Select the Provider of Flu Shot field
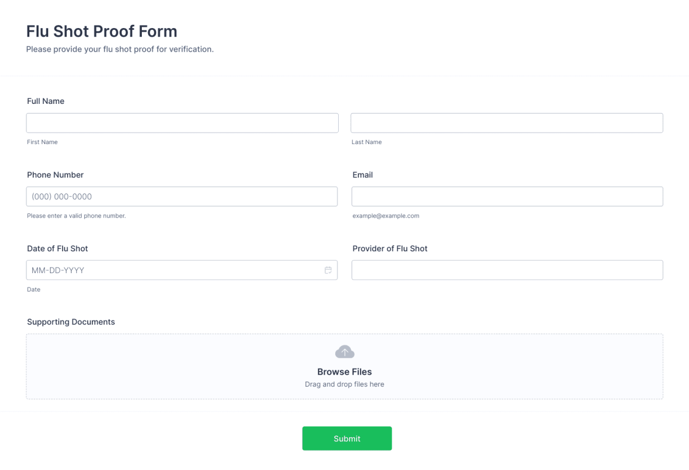689x470 pixels. [507, 270]
